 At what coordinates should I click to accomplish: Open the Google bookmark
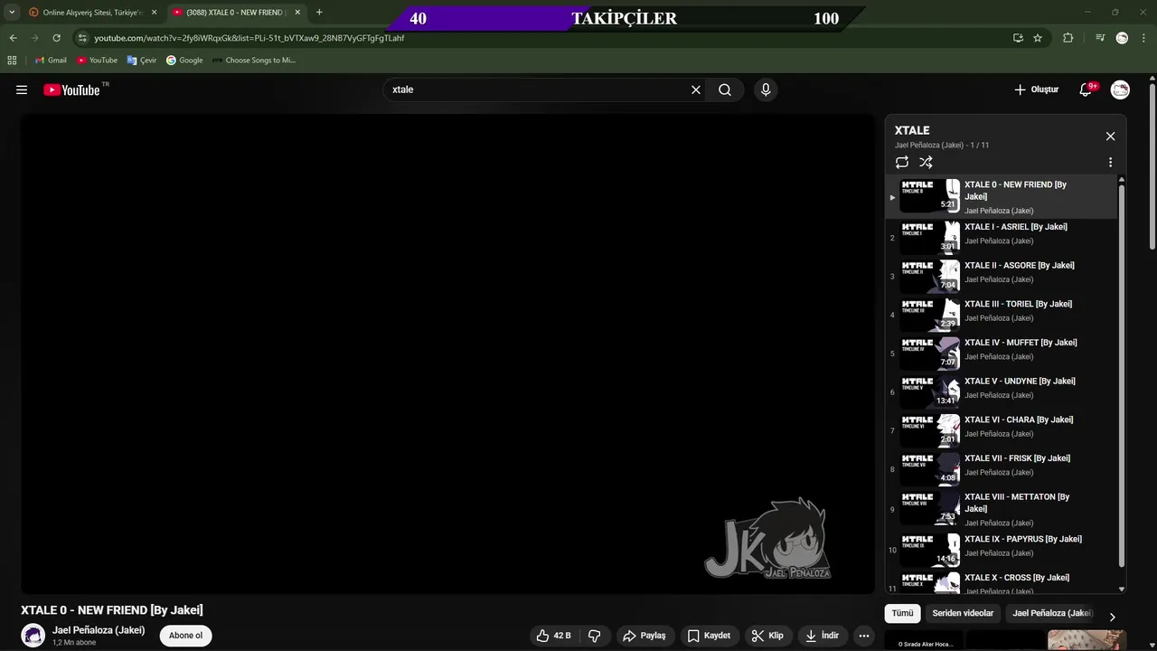point(184,61)
